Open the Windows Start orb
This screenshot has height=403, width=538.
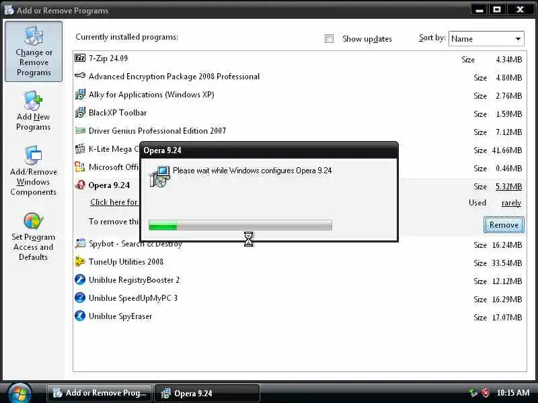click(20, 393)
